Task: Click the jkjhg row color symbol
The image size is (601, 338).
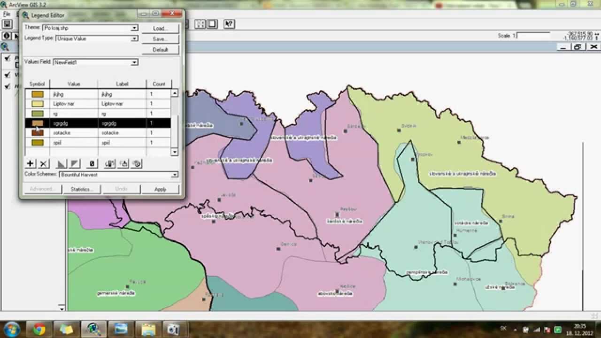Action: [38, 94]
